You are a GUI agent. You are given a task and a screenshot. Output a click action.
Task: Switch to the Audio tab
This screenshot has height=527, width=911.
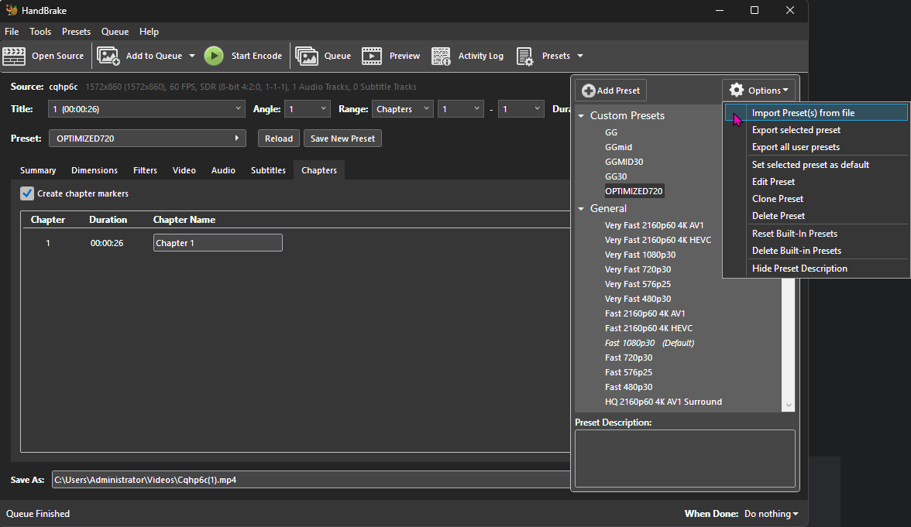point(223,170)
